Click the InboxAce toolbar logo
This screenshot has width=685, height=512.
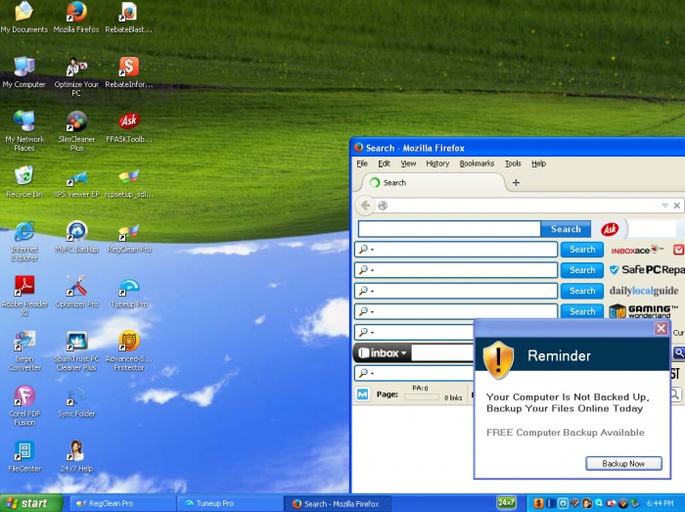point(637,250)
